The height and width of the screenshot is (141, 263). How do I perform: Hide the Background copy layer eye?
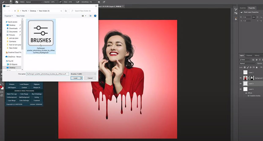pos(241,78)
